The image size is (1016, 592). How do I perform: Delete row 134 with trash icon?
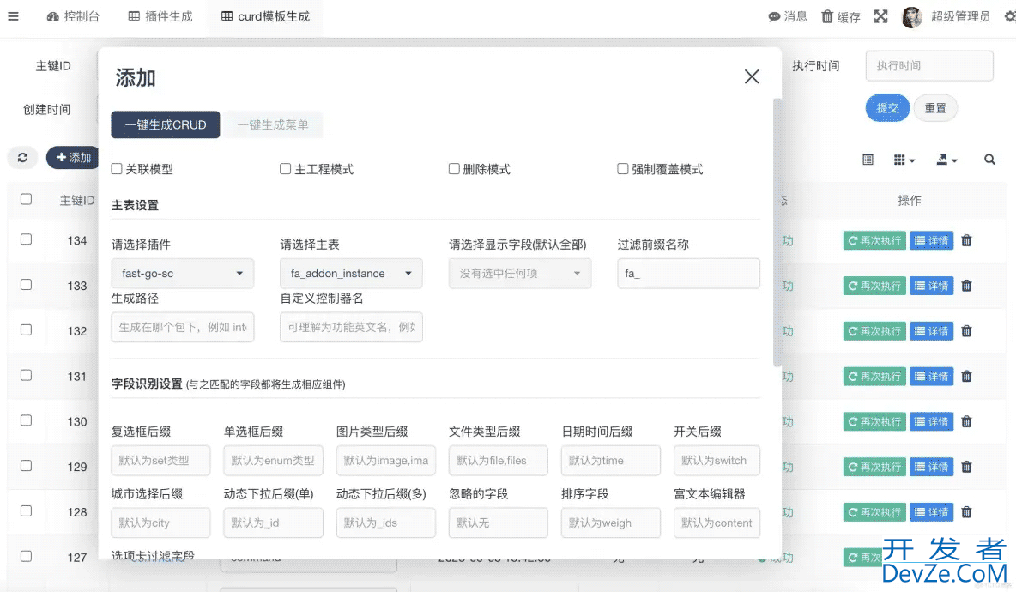coord(967,240)
